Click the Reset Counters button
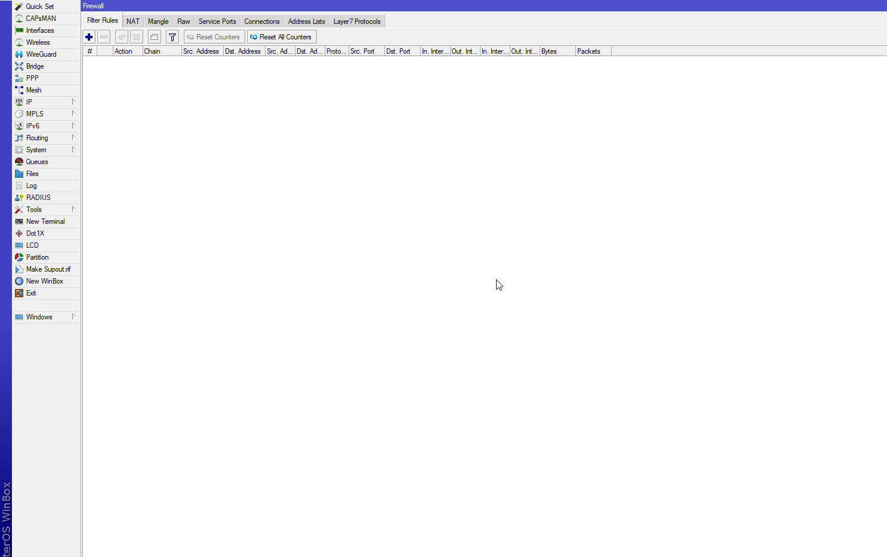This screenshot has width=887, height=557. pos(214,37)
